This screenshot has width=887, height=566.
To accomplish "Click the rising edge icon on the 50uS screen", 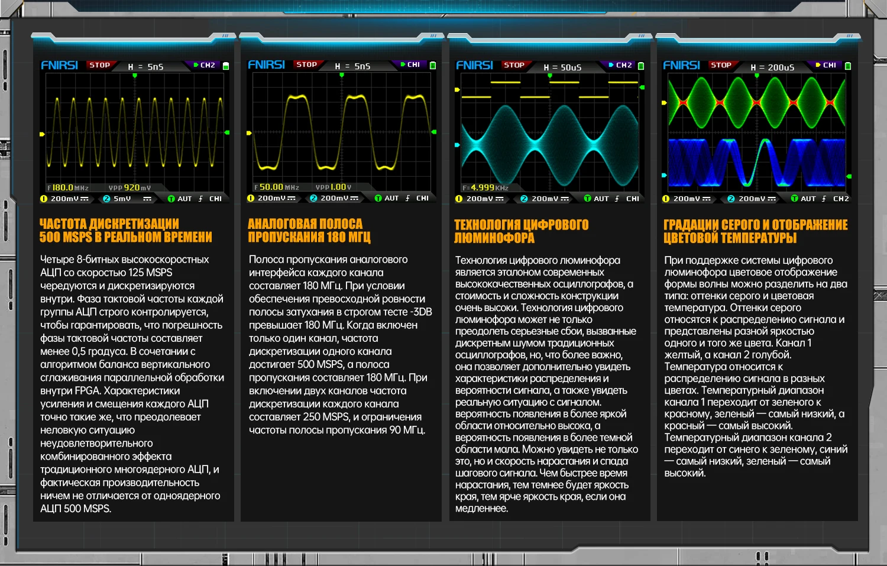I will [x=617, y=199].
